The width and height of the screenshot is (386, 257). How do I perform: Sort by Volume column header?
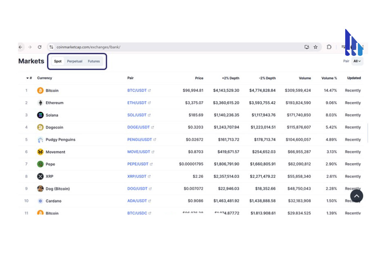tap(305, 78)
